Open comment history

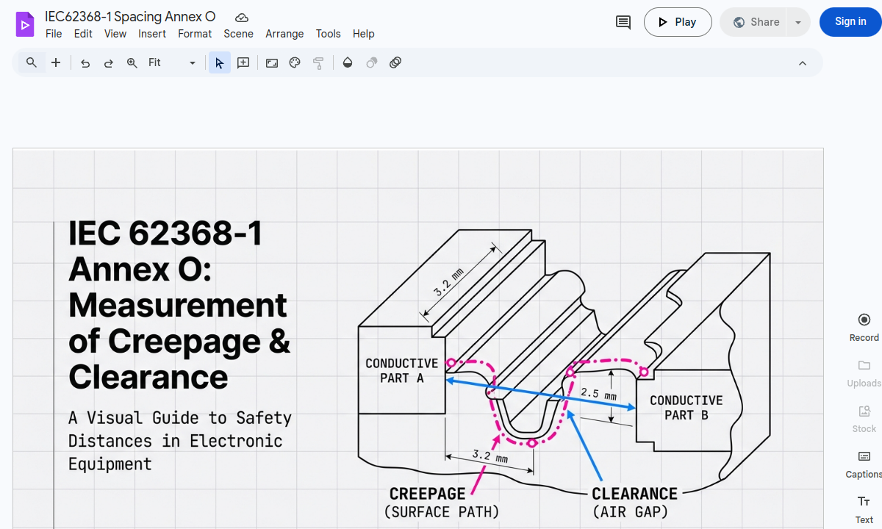coord(623,22)
